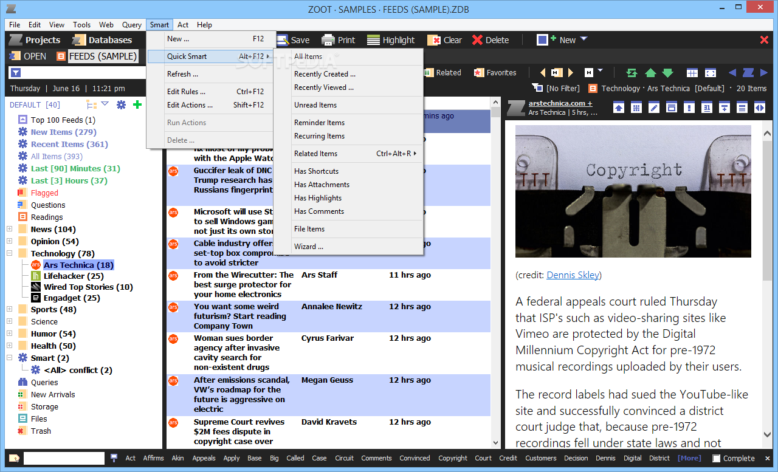Go to next history item arrow
This screenshot has height=472, width=778.
click(571, 73)
